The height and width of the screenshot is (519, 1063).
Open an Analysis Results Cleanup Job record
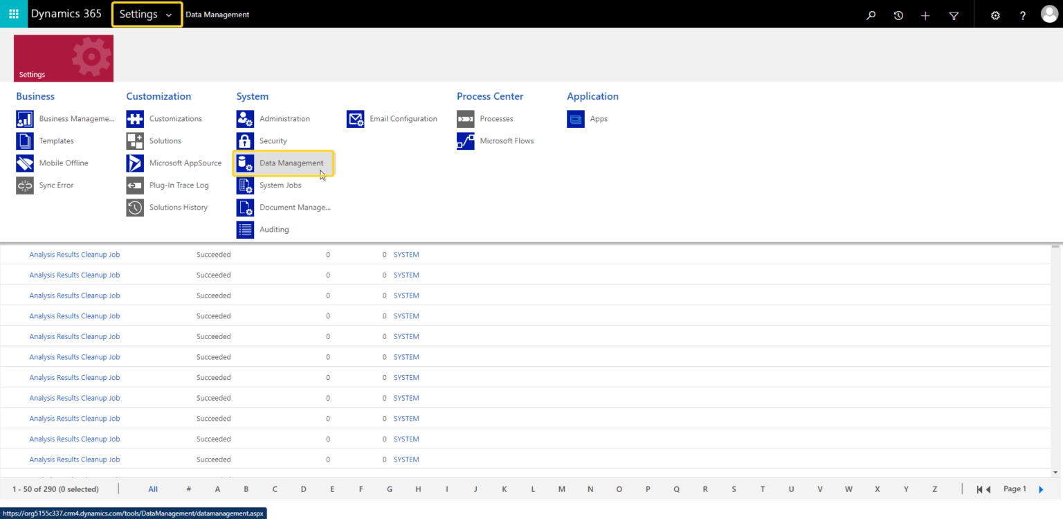74,254
